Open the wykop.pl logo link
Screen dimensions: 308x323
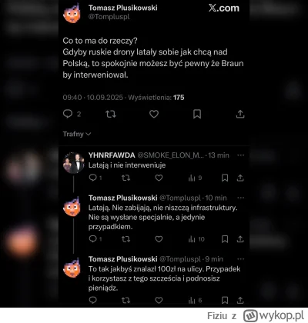point(274,315)
